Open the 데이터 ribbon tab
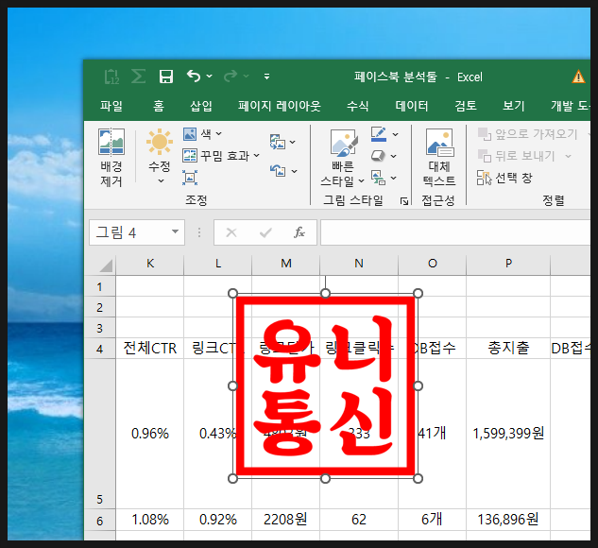Image resolution: width=598 pixels, height=548 pixels. [x=412, y=106]
